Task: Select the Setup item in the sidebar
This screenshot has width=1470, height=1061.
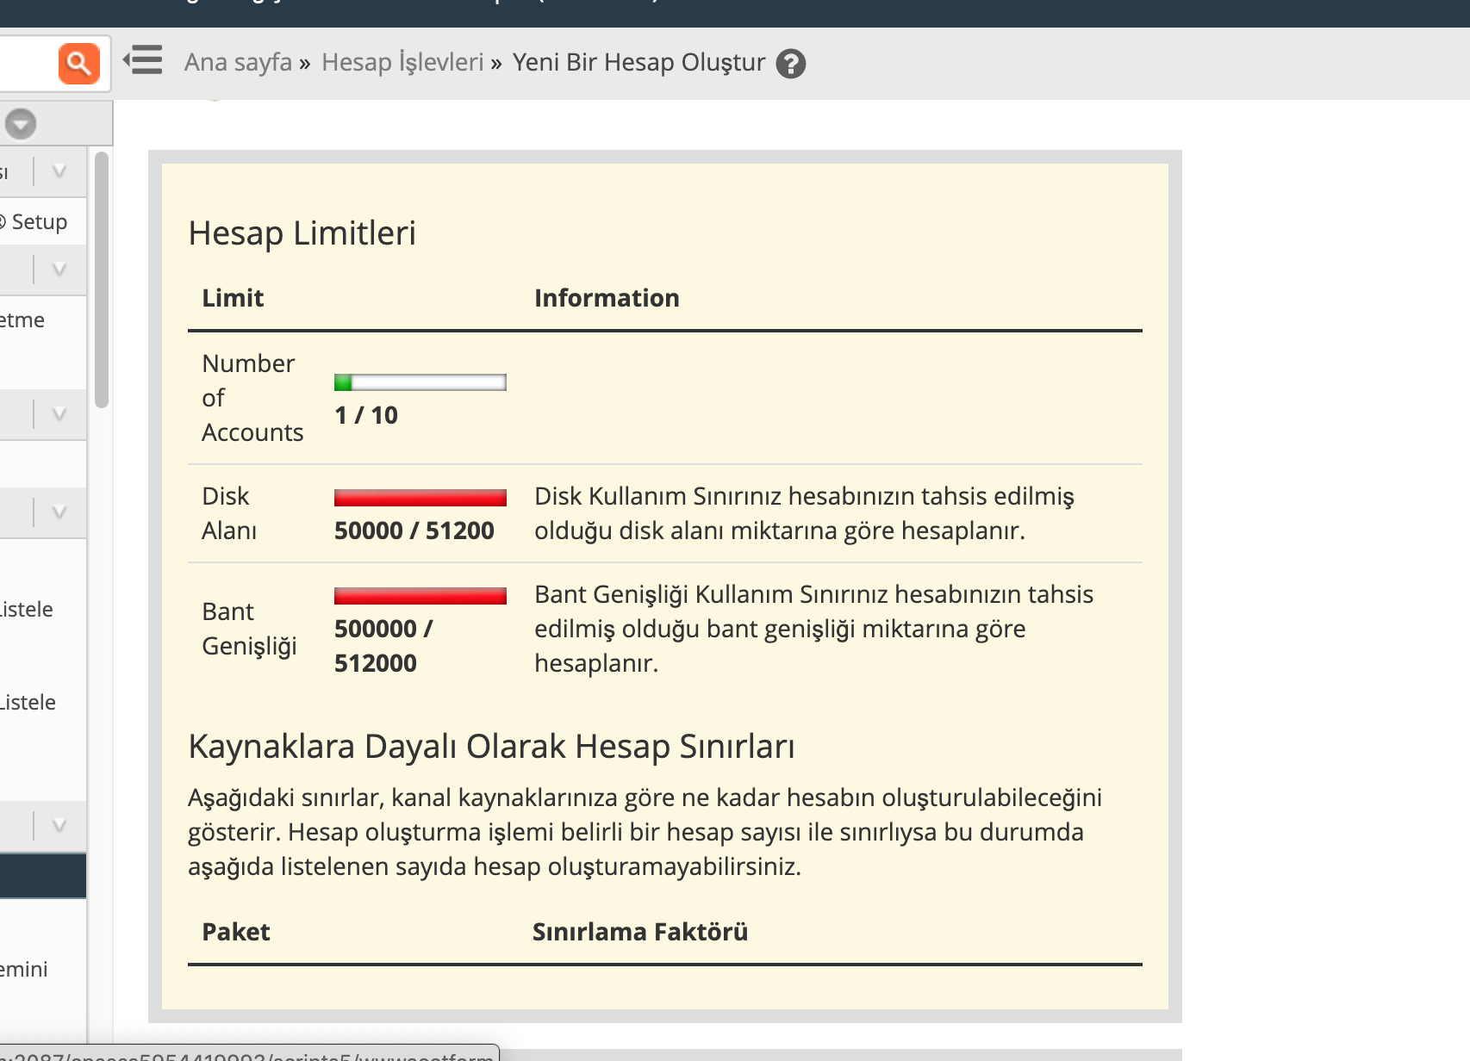Action: tap(39, 222)
